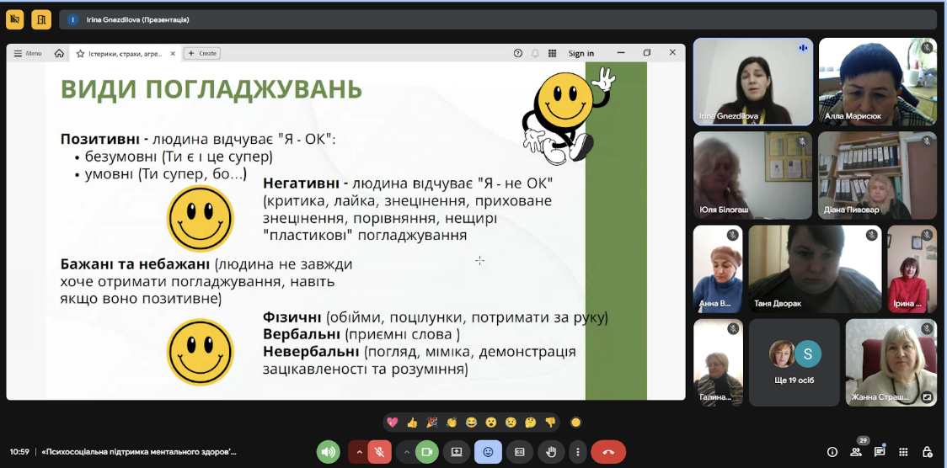Start presenting your screen

tap(457, 452)
